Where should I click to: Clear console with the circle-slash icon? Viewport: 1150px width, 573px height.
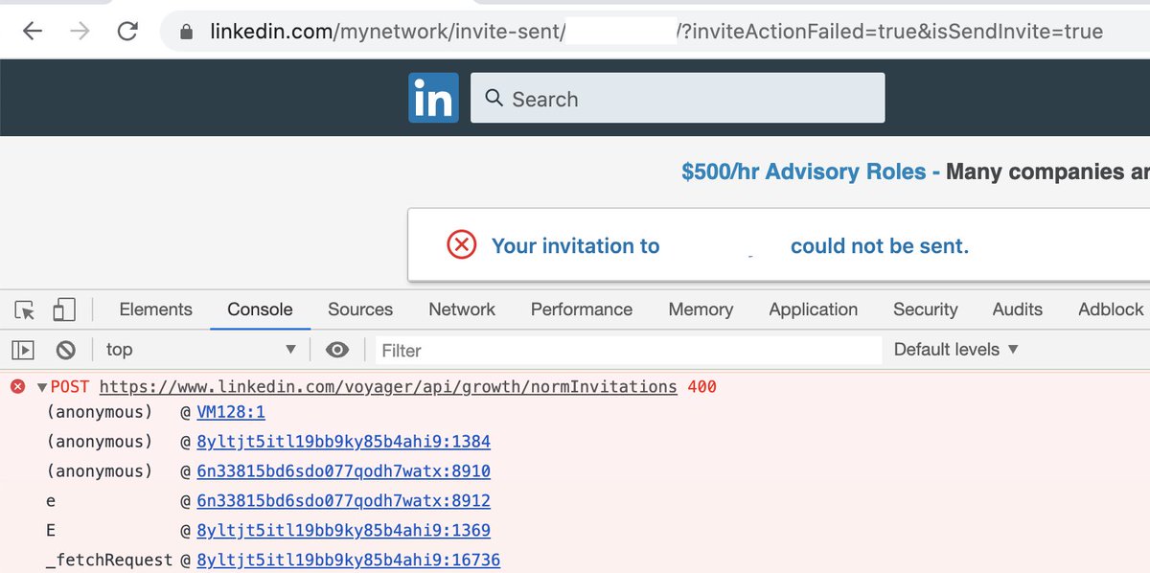click(65, 350)
